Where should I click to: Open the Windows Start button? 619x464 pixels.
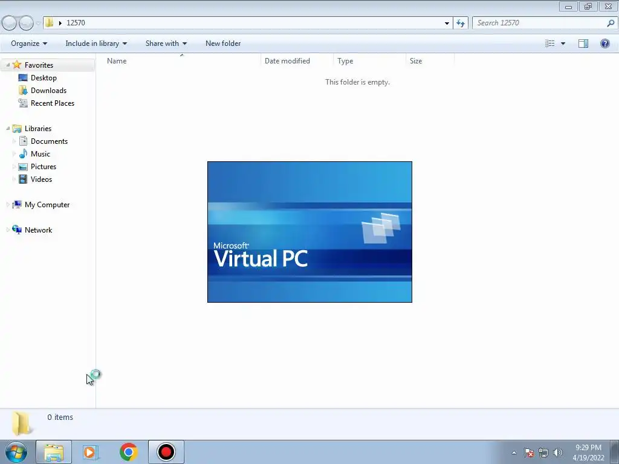click(x=16, y=452)
